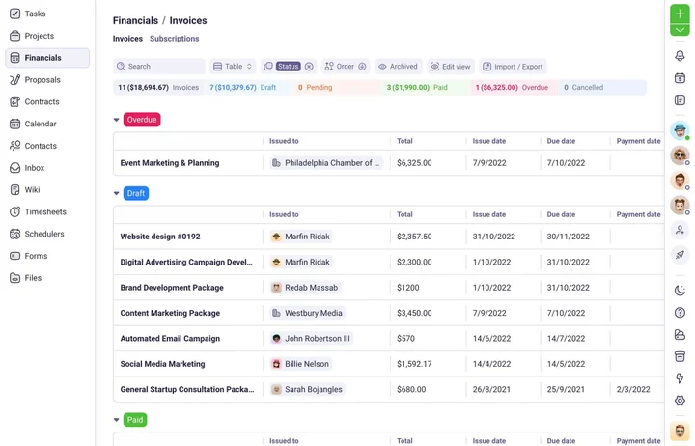695x446 pixels.
Task: Switch to the Subscriptions tab
Action: 174,39
